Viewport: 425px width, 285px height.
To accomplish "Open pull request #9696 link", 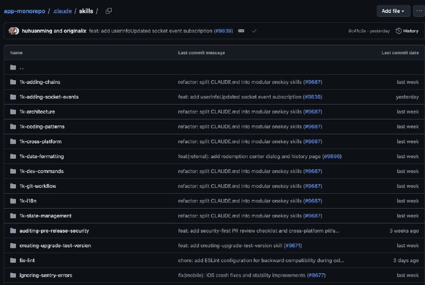I will coord(332,156).
